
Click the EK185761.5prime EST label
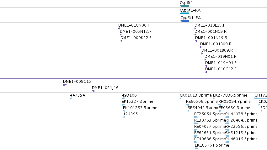[x=212, y=145]
